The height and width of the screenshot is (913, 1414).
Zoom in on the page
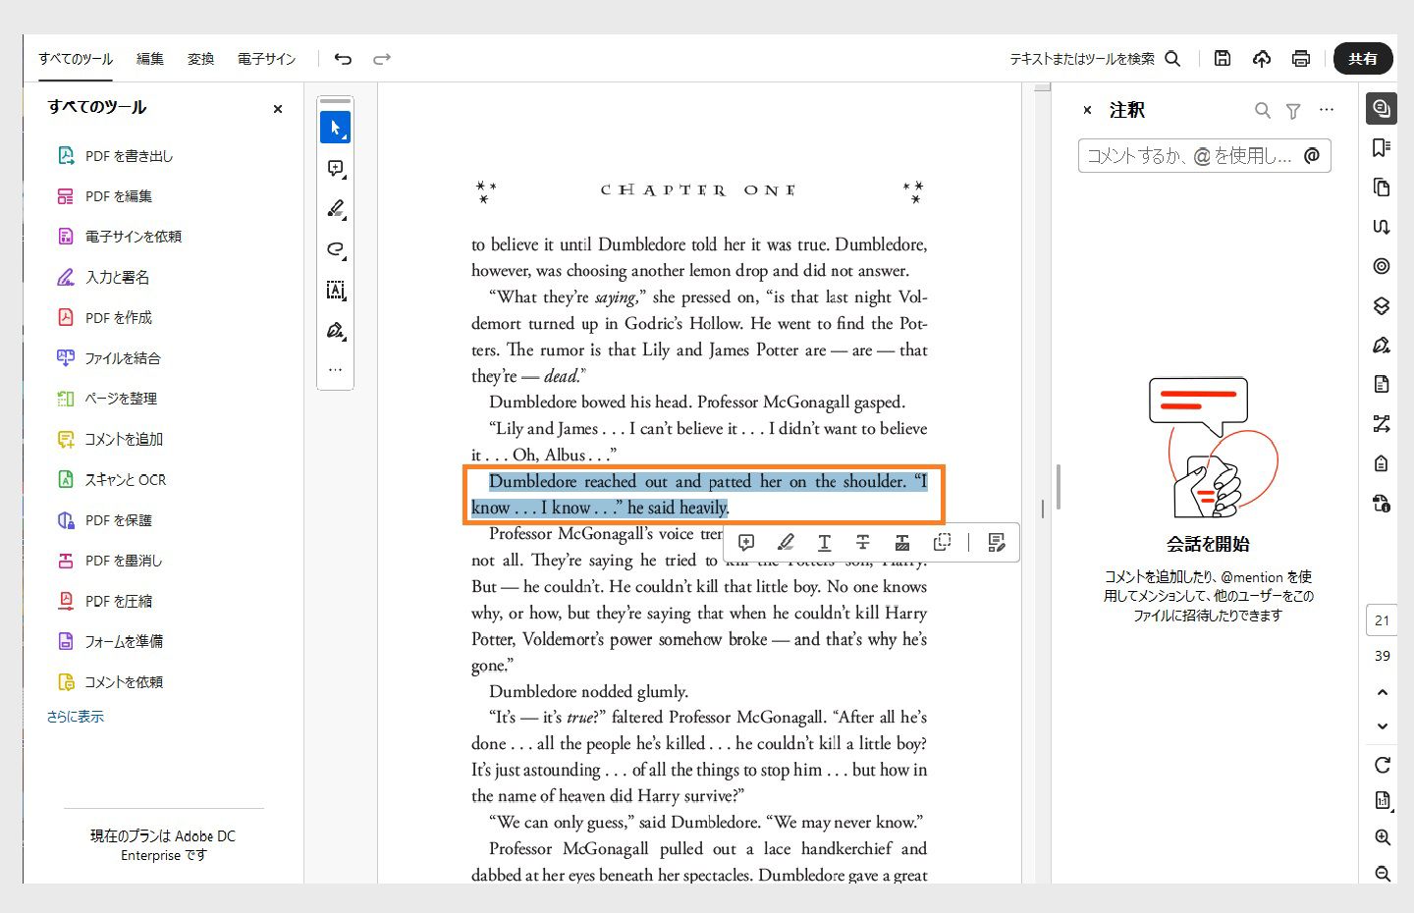[1383, 837]
